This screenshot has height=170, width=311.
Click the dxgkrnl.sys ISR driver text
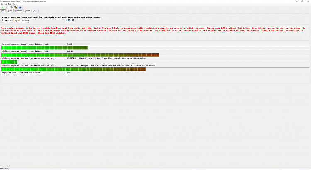pyautogui.click(x=112, y=58)
